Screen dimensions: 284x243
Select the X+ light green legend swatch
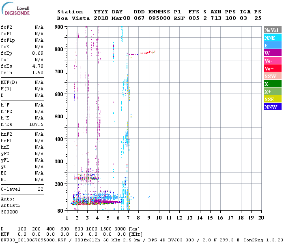[273, 92]
